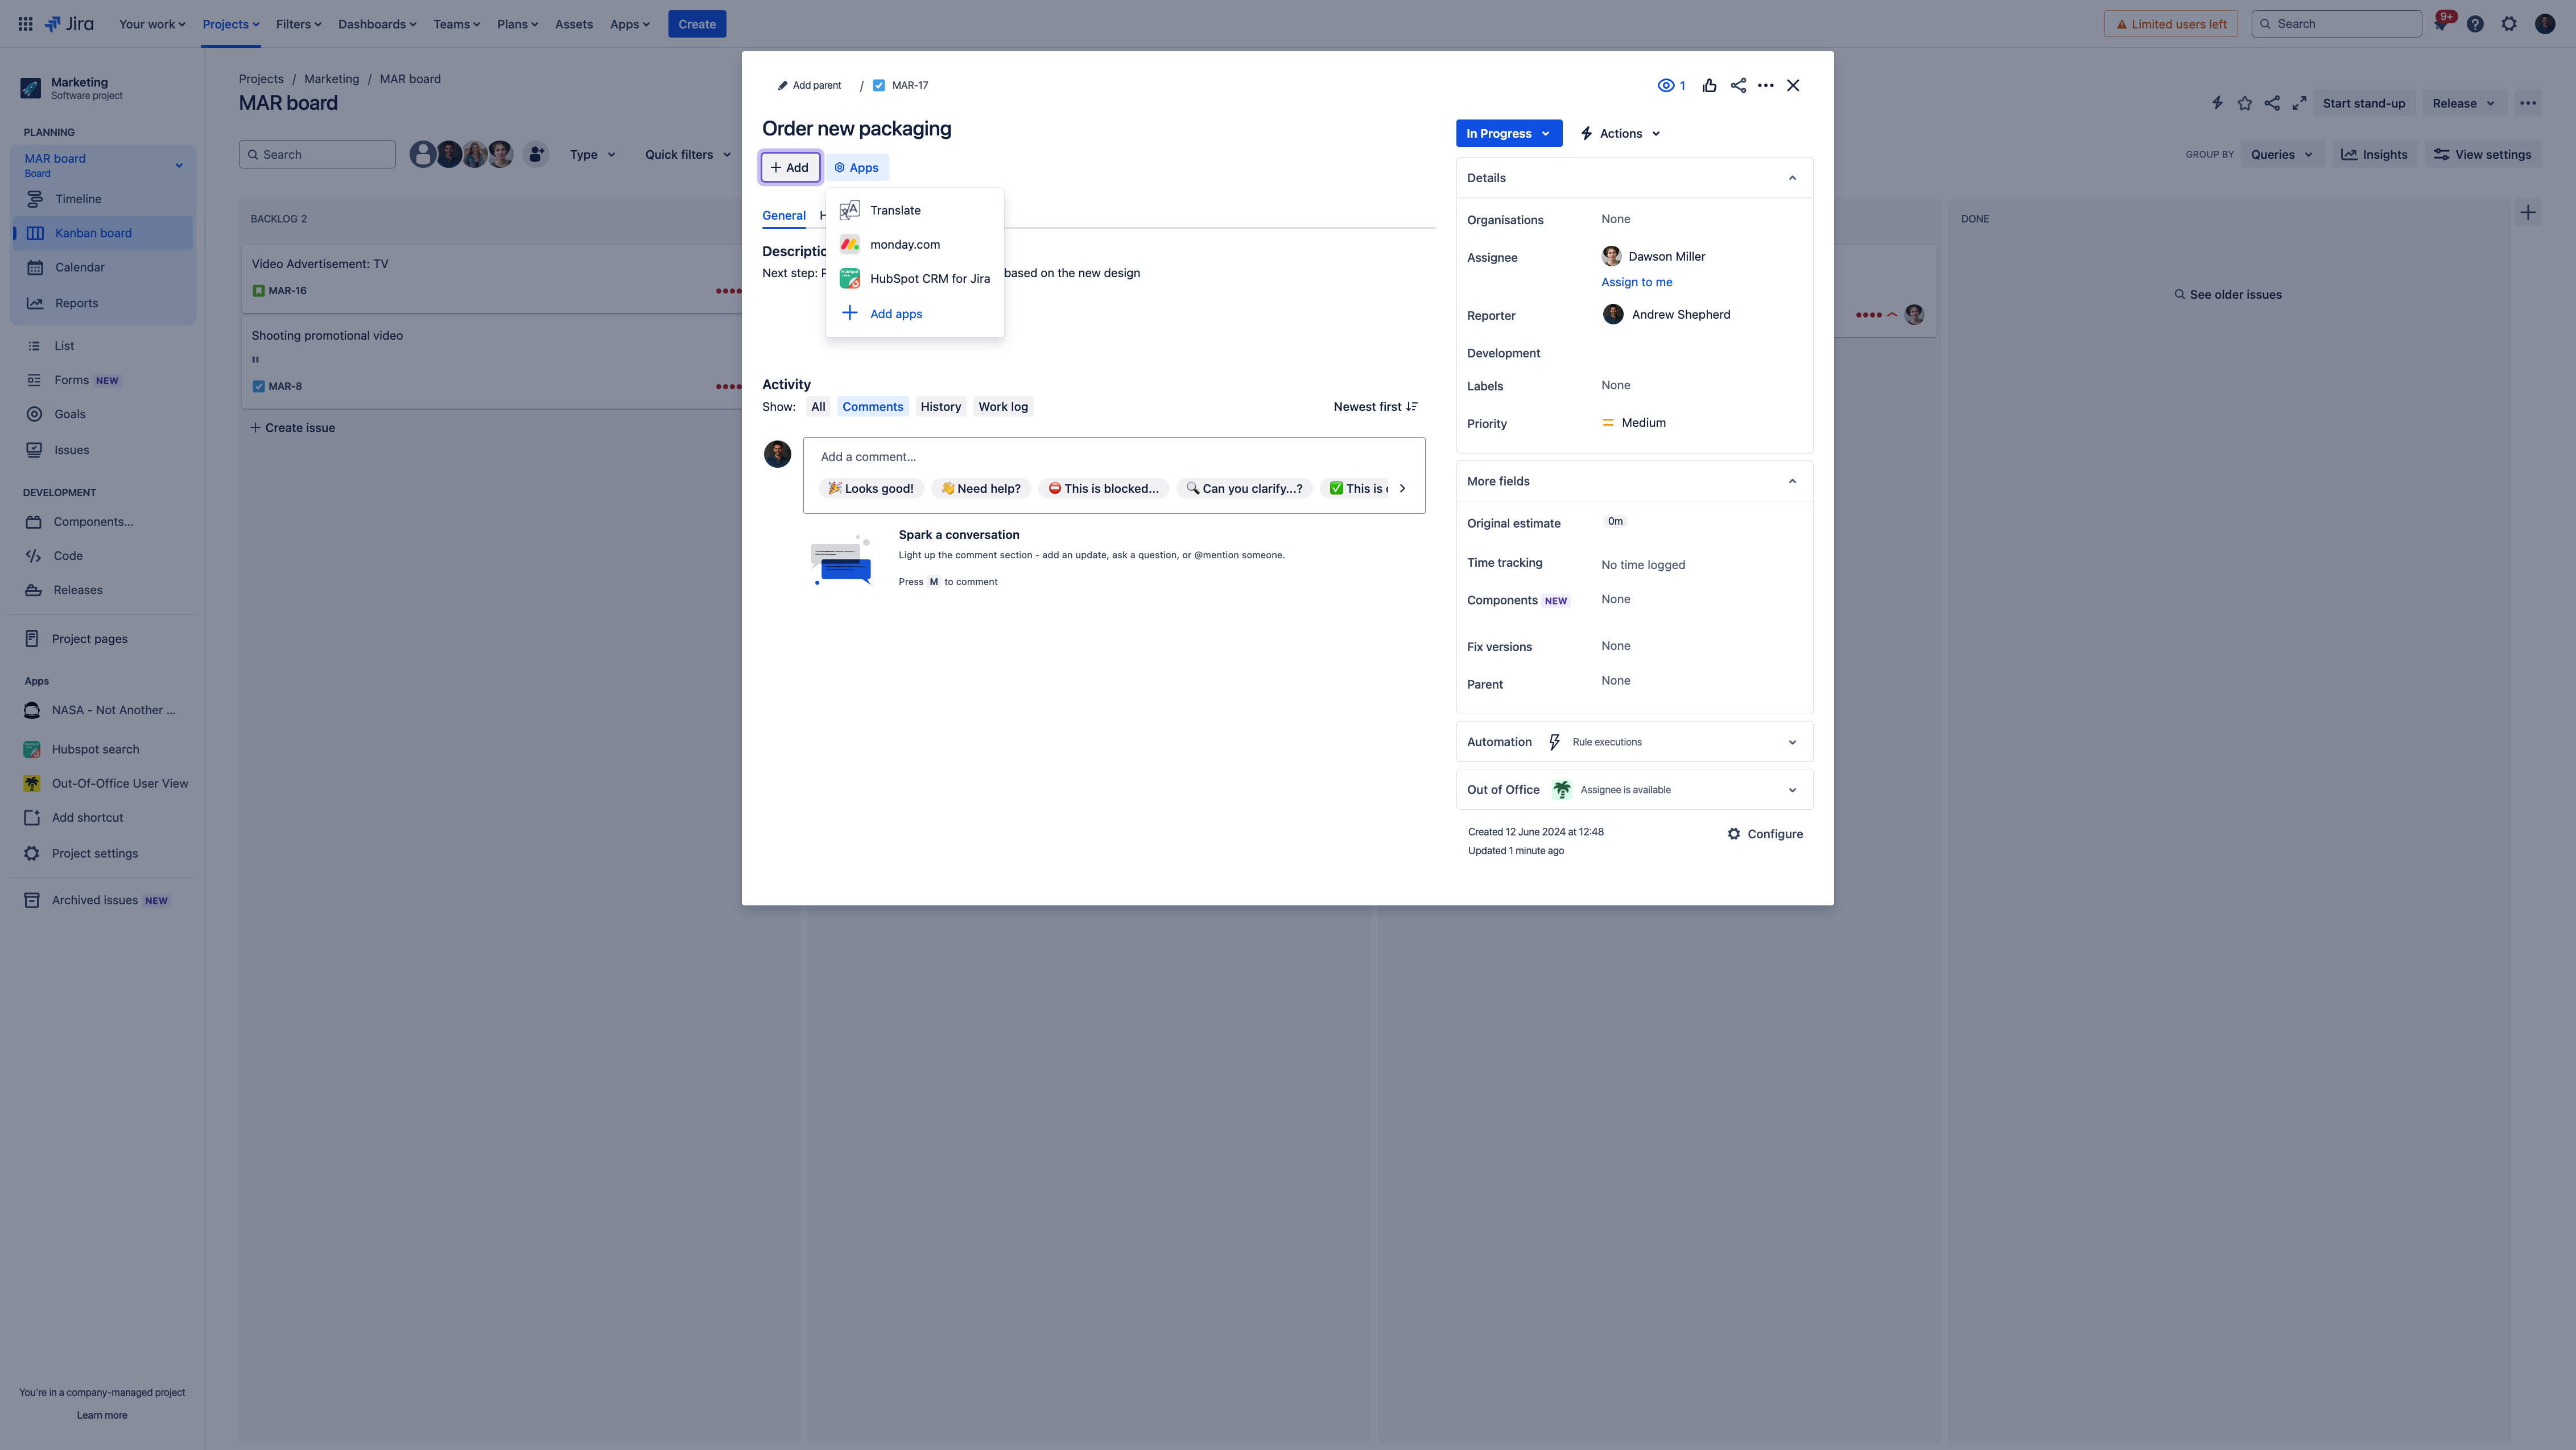Click Configure with the gear icon
This screenshot has width=2576, height=1450.
coord(1765,834)
